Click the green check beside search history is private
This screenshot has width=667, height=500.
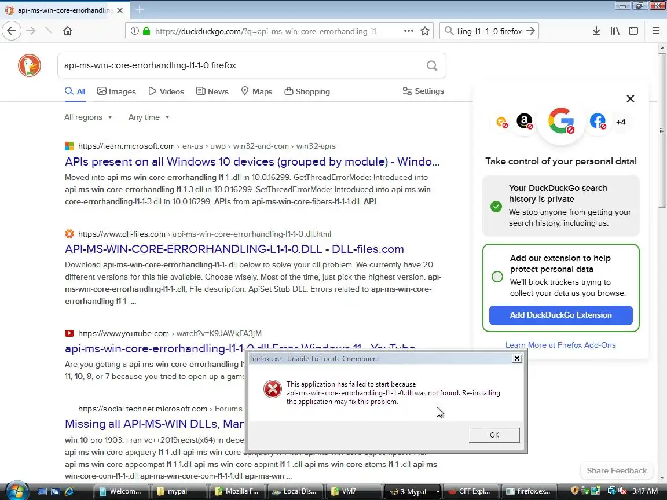pyautogui.click(x=496, y=207)
